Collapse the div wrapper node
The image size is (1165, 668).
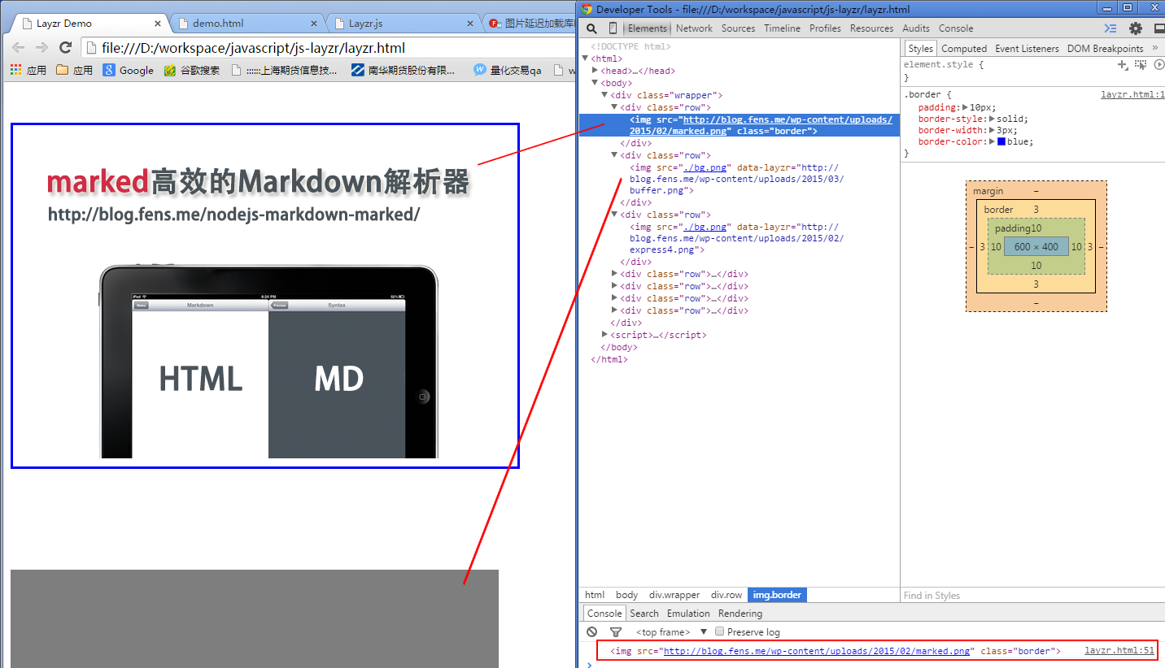(x=604, y=95)
